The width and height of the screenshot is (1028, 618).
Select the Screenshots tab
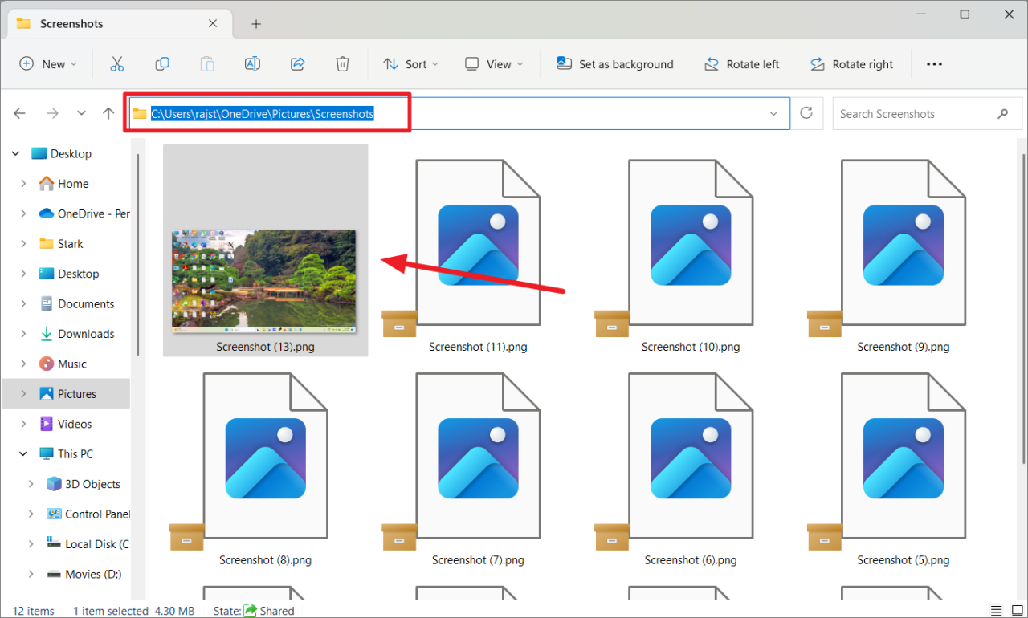pyautogui.click(x=118, y=23)
